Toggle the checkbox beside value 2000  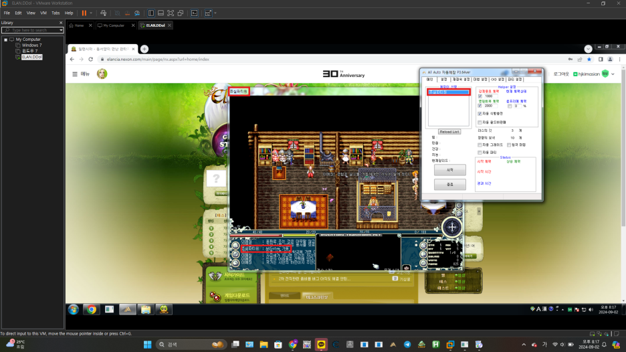click(x=480, y=106)
